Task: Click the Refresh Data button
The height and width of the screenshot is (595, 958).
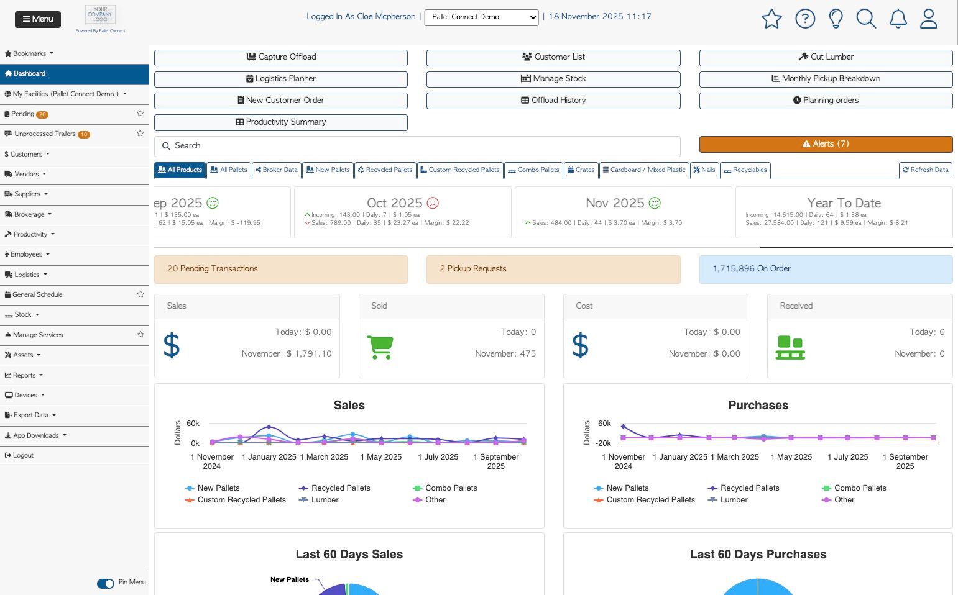Action: tap(926, 170)
